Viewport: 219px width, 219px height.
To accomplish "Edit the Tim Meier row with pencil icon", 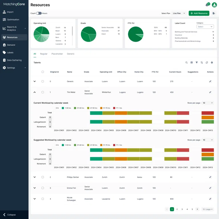I will [210, 92].
